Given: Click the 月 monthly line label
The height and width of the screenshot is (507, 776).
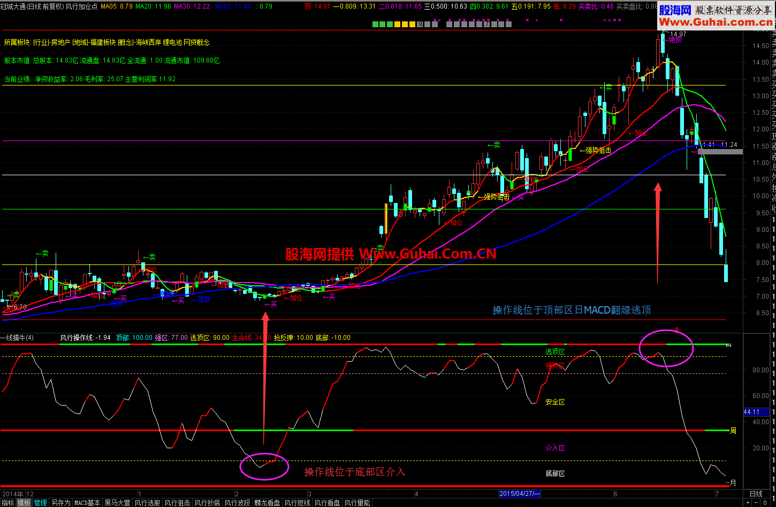Looking at the screenshot, I should pyautogui.click(x=733, y=482).
